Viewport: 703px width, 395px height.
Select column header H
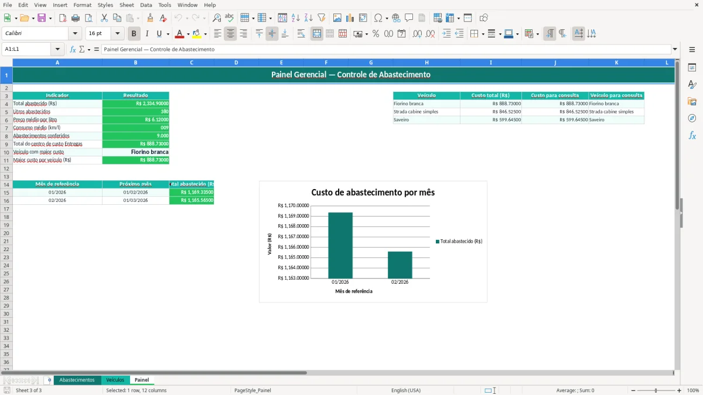click(x=426, y=62)
